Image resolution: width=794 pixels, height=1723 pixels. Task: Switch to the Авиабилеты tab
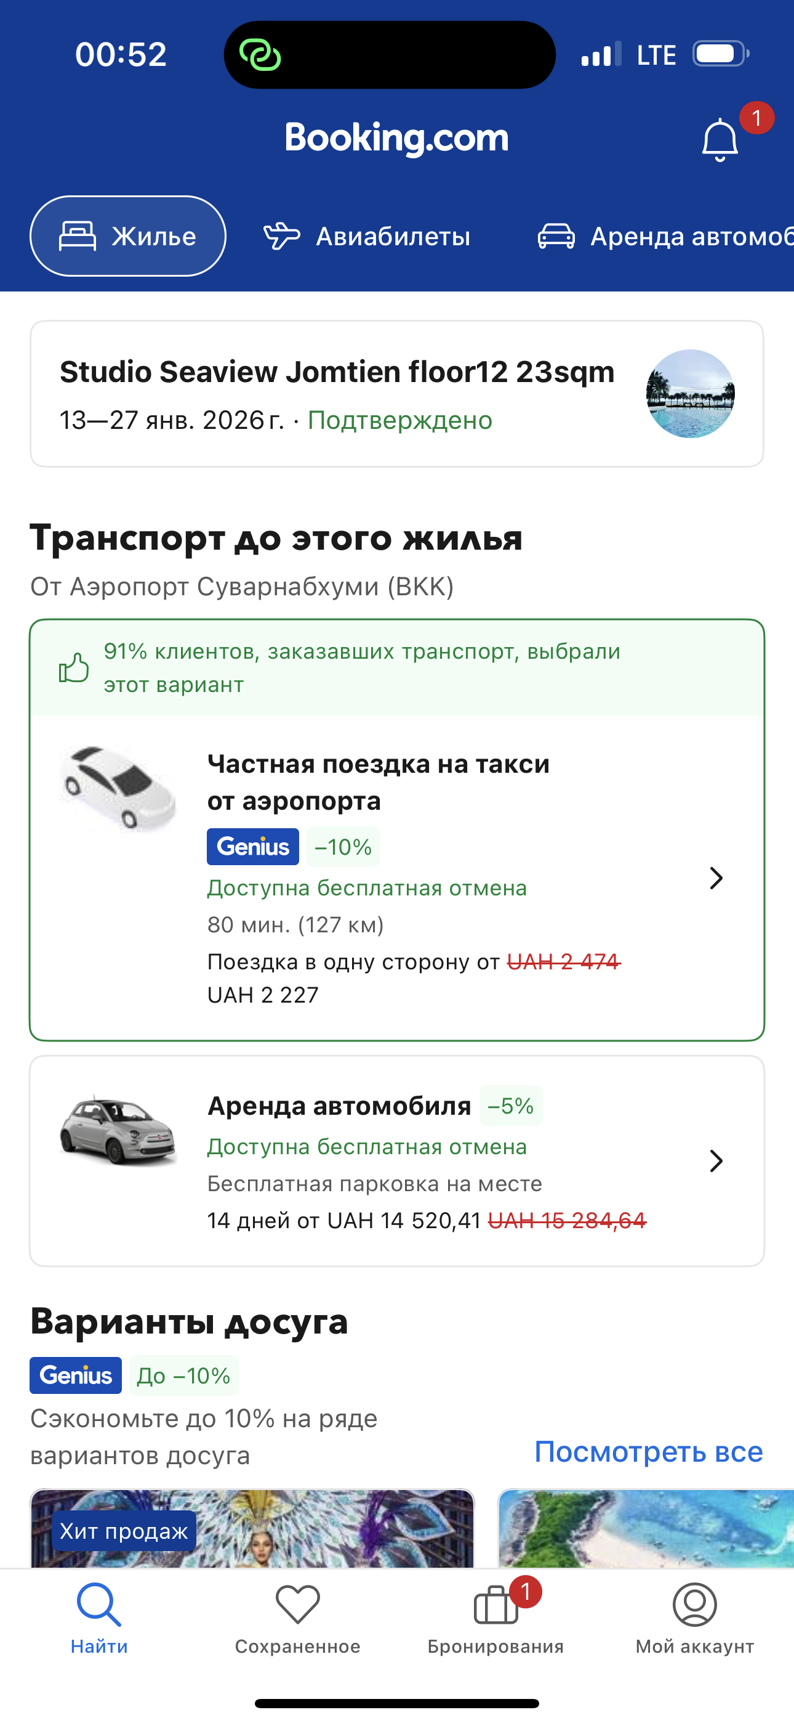[367, 236]
